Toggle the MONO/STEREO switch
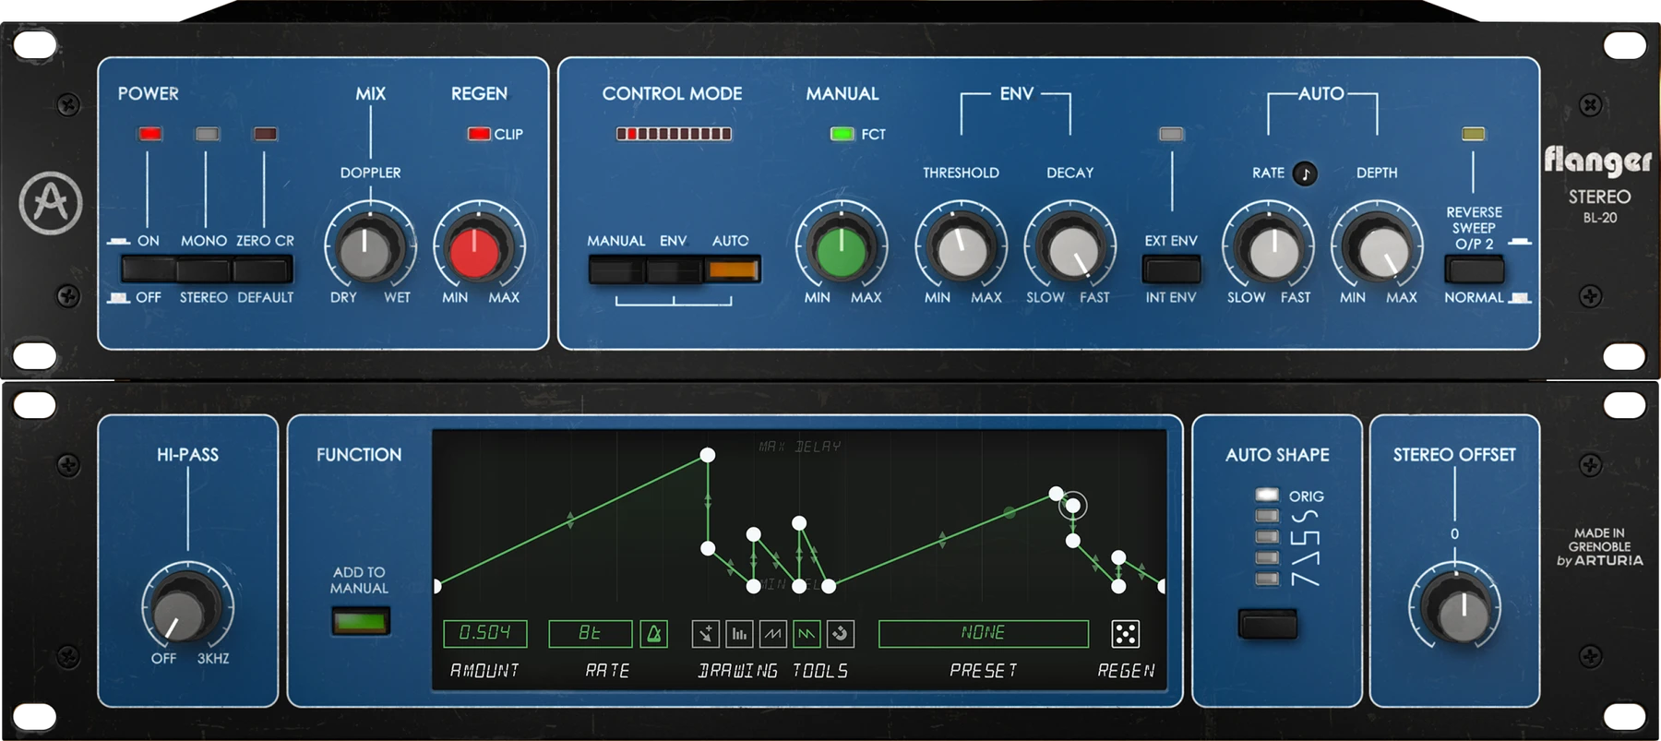 click(x=204, y=269)
